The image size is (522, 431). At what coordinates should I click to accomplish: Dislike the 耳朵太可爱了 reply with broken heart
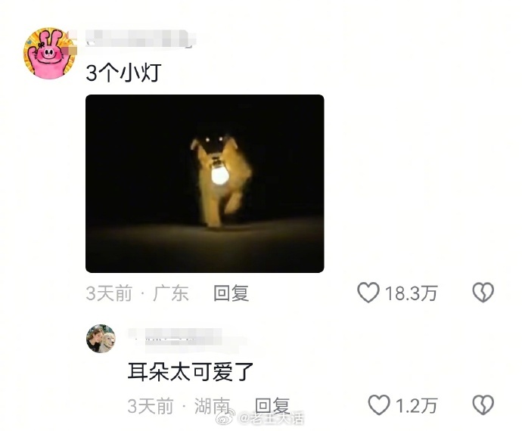(x=483, y=405)
